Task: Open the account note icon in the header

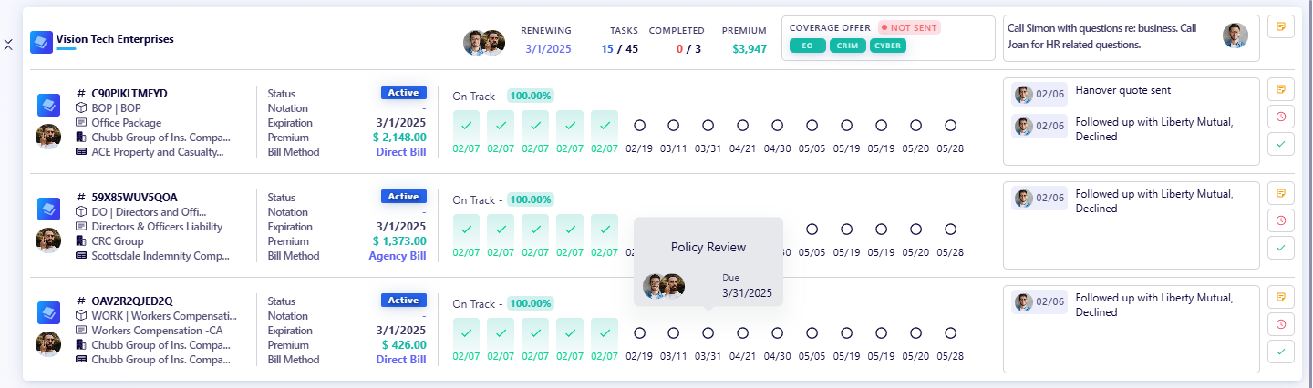Action: pos(1280,26)
